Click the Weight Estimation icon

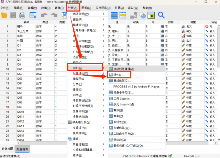pyautogui.click(x=111, y=128)
